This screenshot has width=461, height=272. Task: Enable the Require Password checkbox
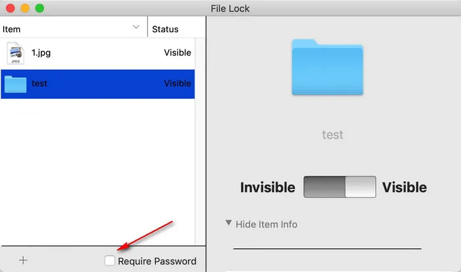coord(109,261)
